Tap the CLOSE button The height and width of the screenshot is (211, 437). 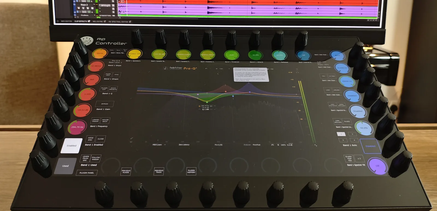click(x=101, y=139)
